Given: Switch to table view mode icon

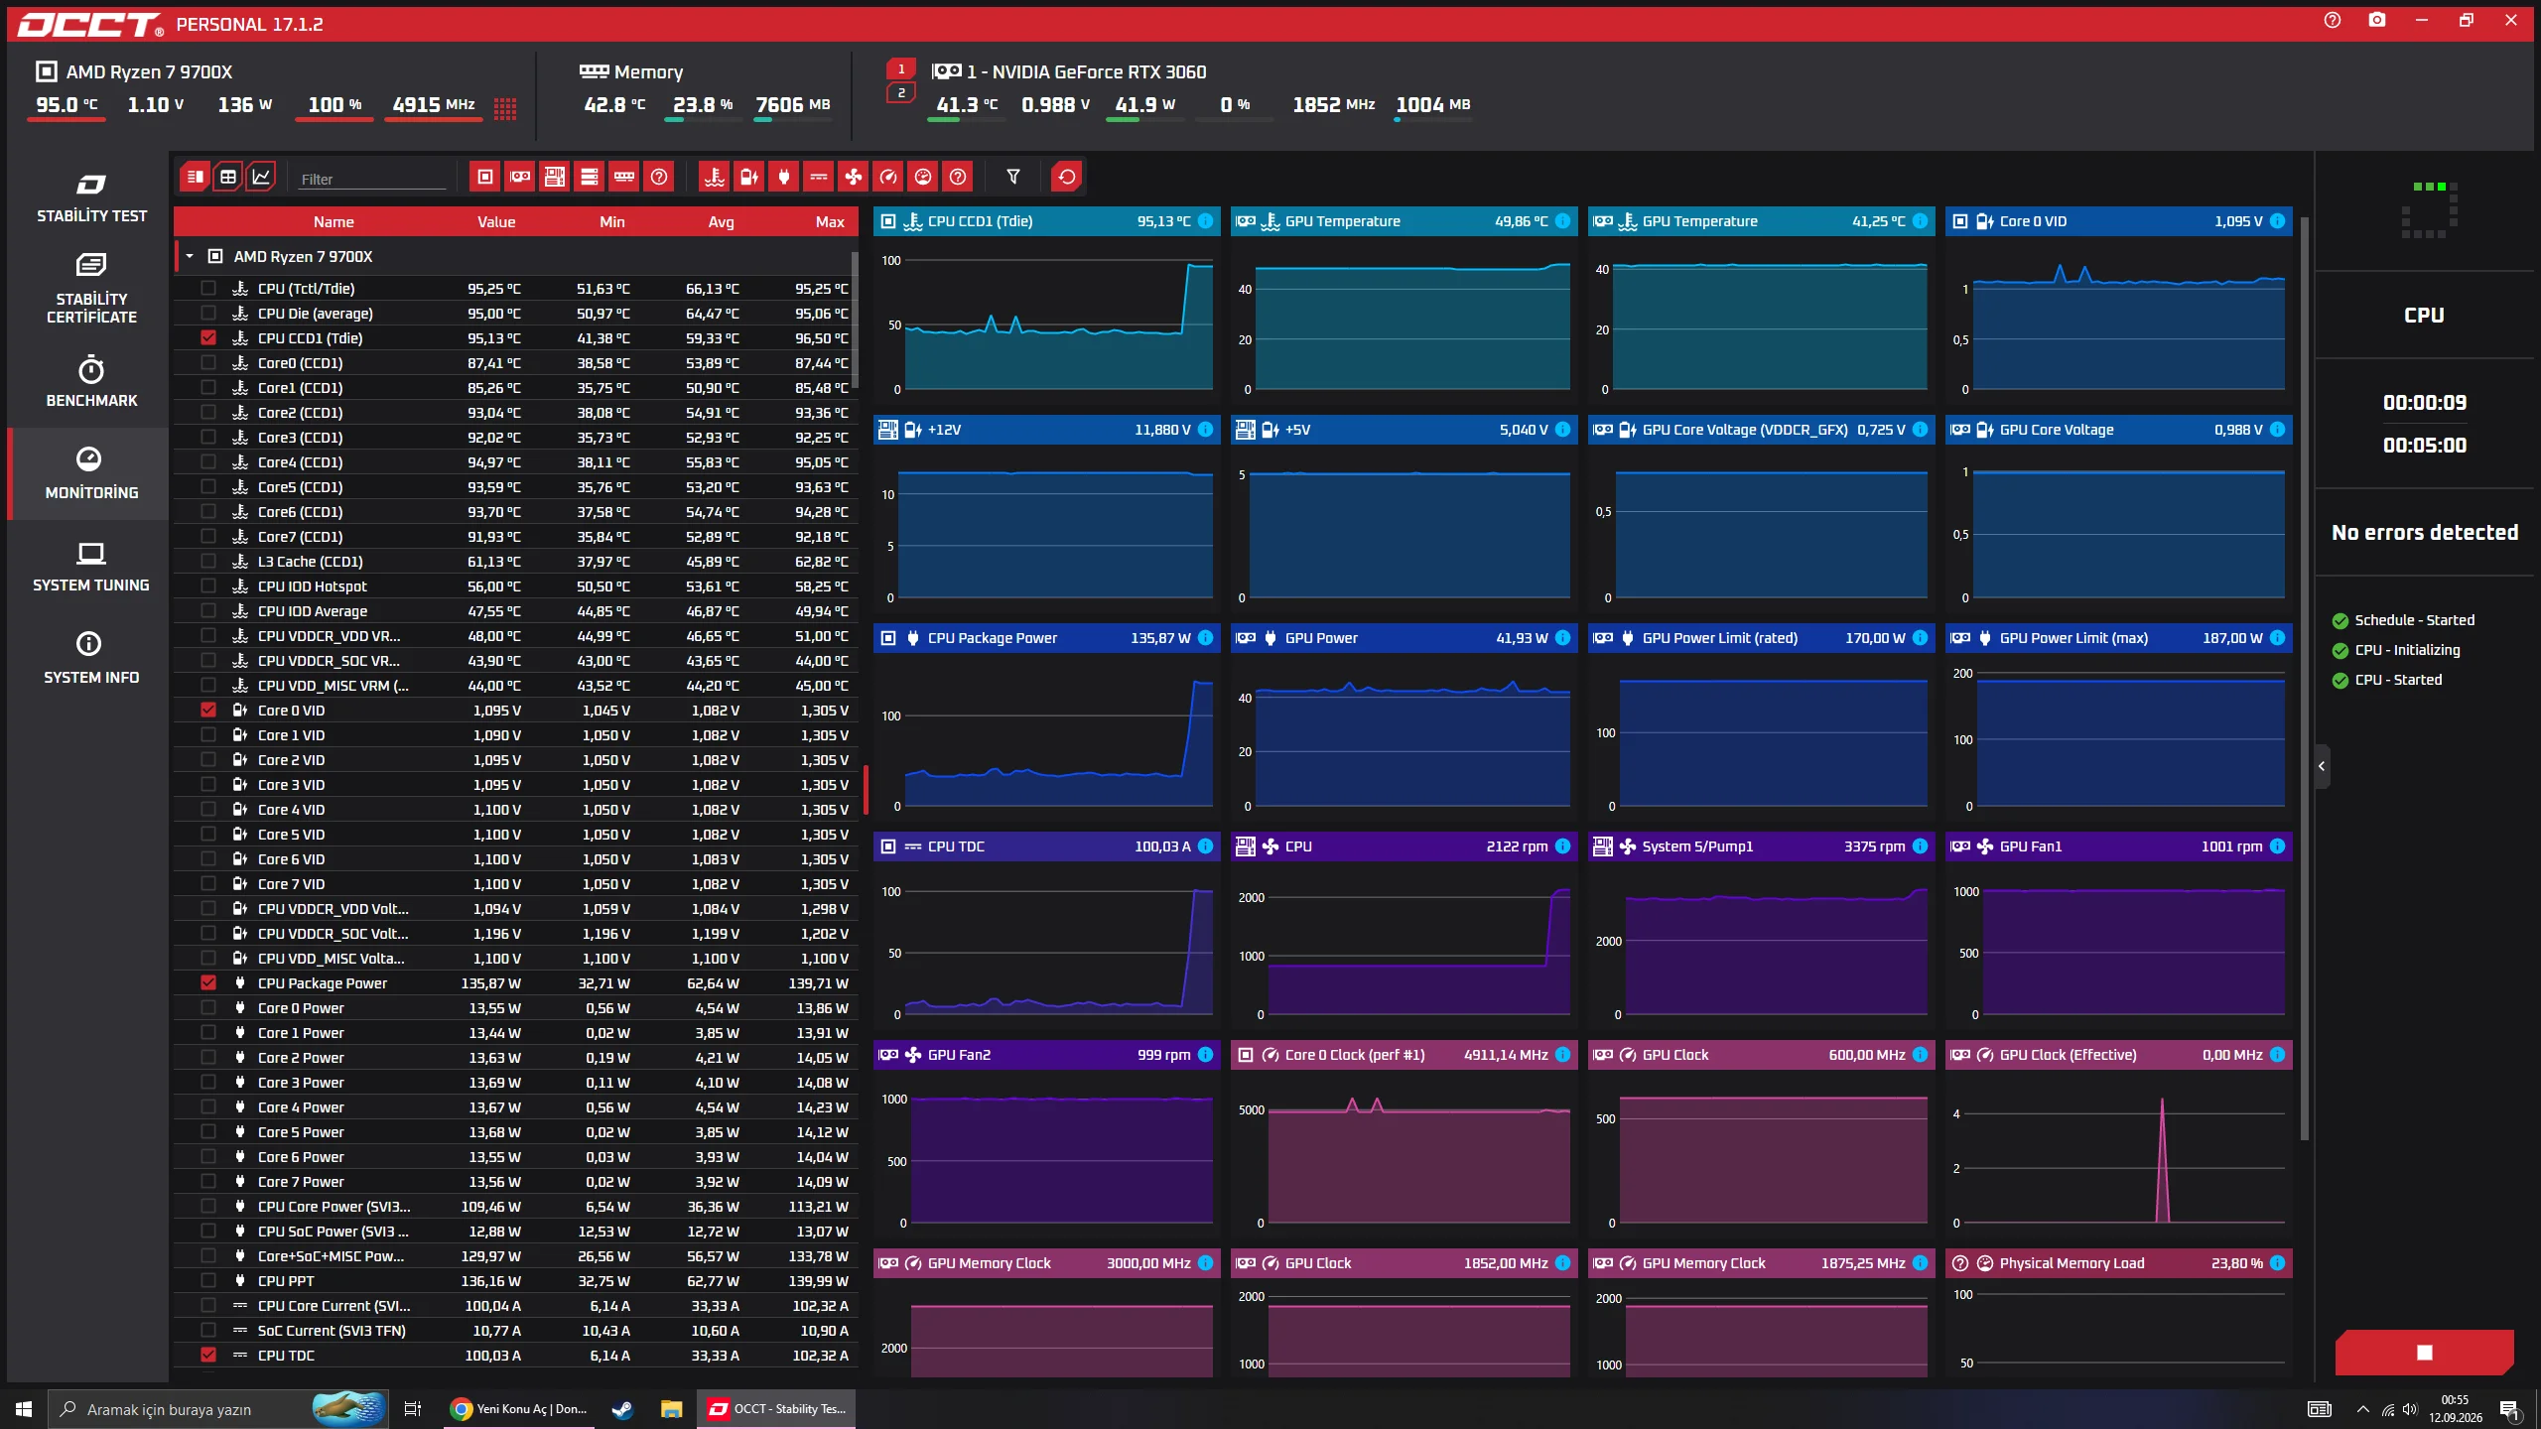Looking at the screenshot, I should point(228,177).
